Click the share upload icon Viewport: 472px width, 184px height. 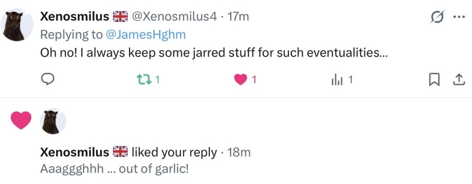click(458, 80)
